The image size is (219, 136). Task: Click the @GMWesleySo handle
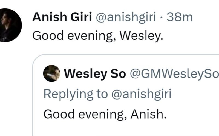(x=174, y=74)
